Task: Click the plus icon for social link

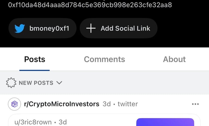Action: [x=91, y=28]
